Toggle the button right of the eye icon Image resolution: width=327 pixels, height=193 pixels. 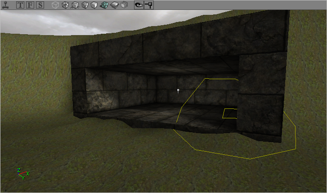click(148, 5)
